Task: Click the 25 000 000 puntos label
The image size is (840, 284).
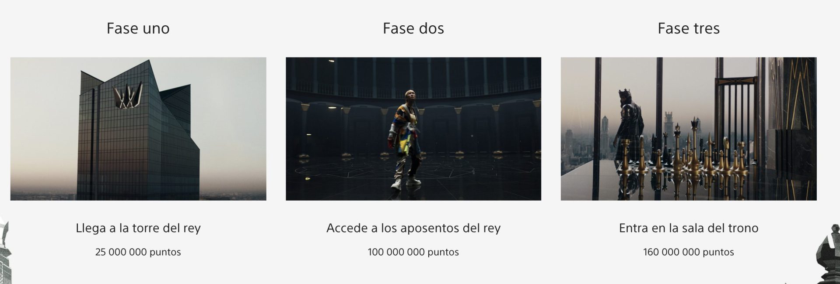Action: coord(138,252)
